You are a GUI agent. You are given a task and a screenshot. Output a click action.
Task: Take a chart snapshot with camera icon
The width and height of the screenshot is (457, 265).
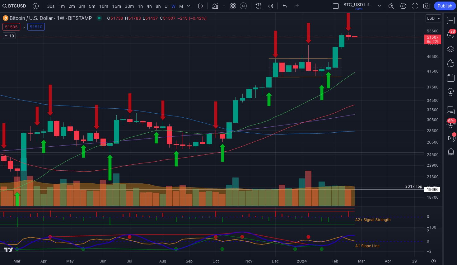(x=427, y=6)
